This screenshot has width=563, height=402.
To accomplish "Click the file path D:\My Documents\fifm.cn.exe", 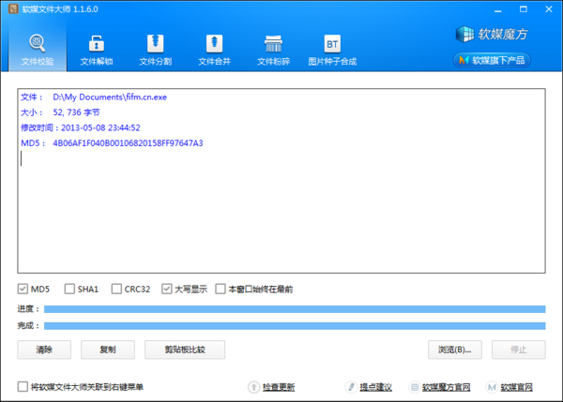I will (x=110, y=97).
